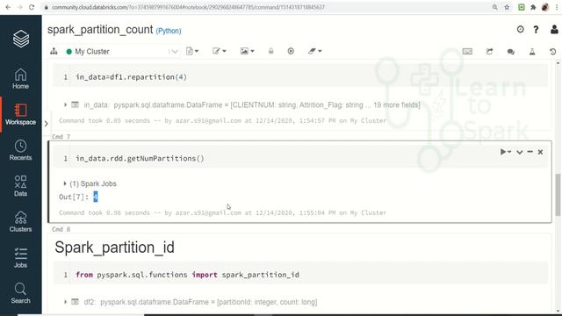Click the highlighted Out[7] value 4
Viewport: 562px width, 316px height.
(96, 197)
